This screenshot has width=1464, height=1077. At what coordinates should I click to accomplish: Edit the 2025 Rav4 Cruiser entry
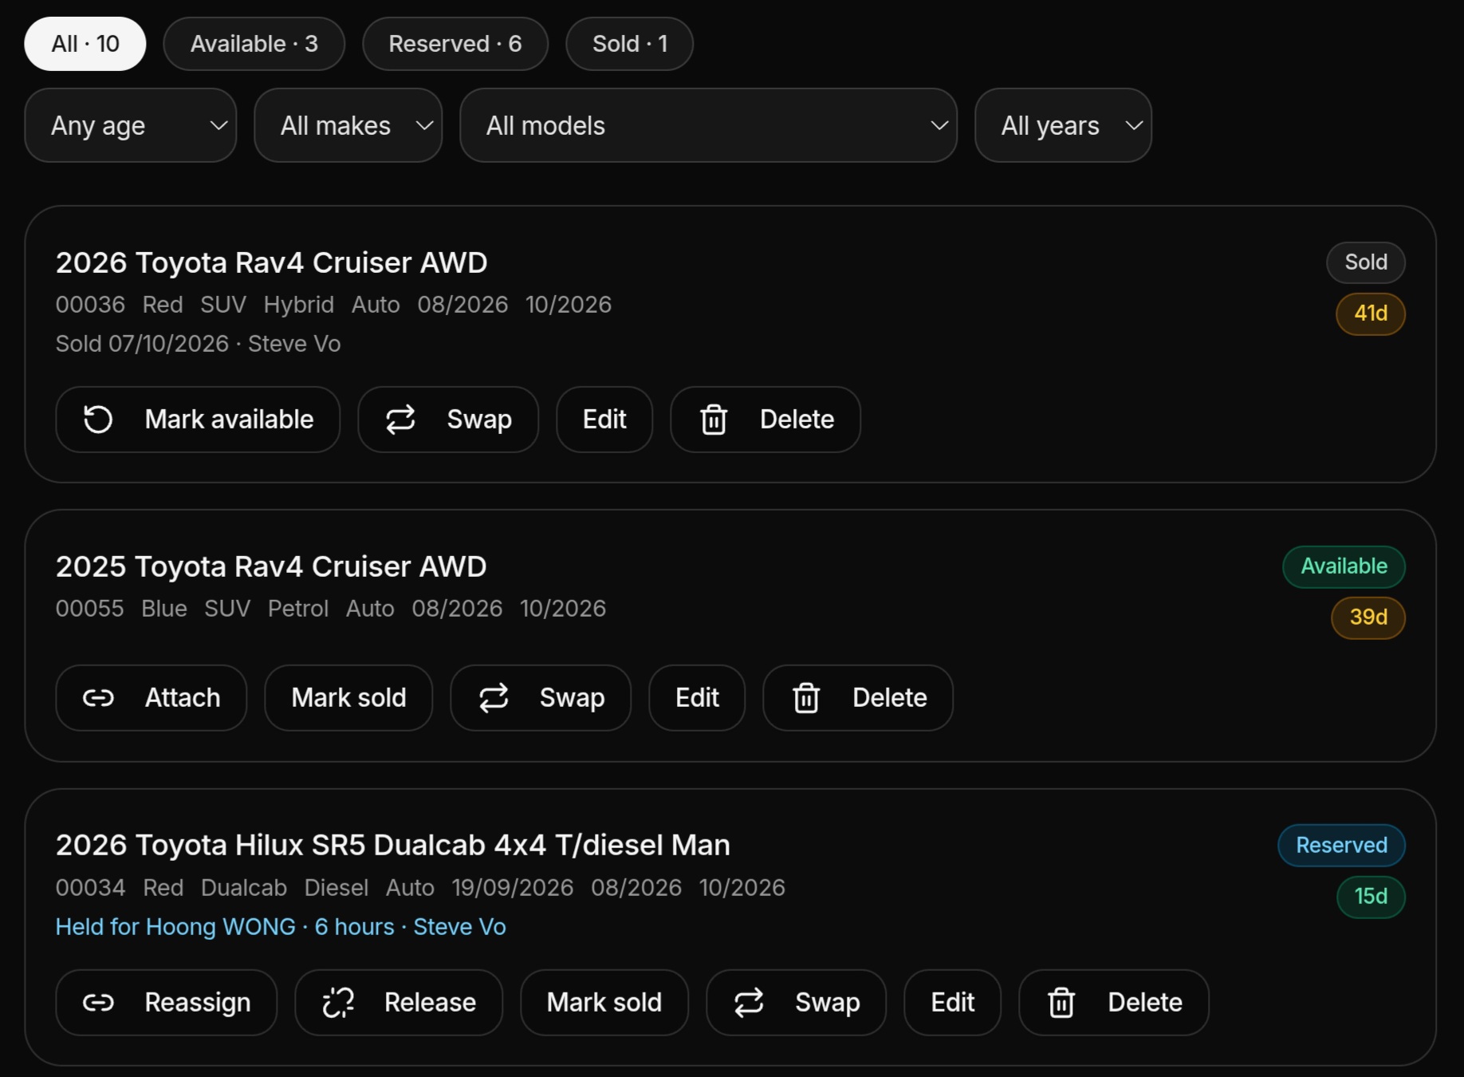pyautogui.click(x=697, y=698)
